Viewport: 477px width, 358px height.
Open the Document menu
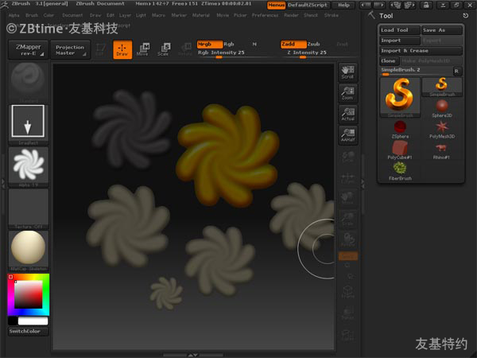[x=72, y=15]
